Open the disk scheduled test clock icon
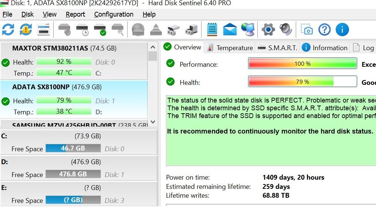The width and height of the screenshot is (376, 211). [82, 30]
